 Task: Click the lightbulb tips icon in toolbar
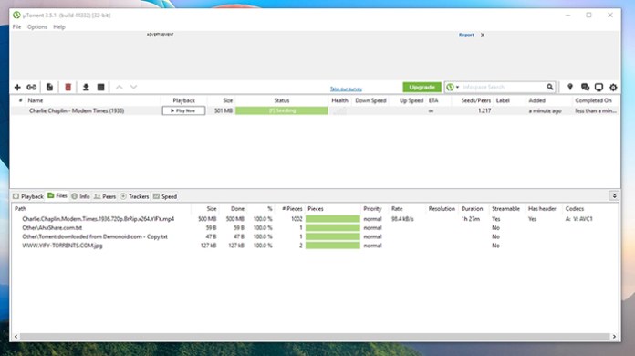pyautogui.click(x=570, y=87)
